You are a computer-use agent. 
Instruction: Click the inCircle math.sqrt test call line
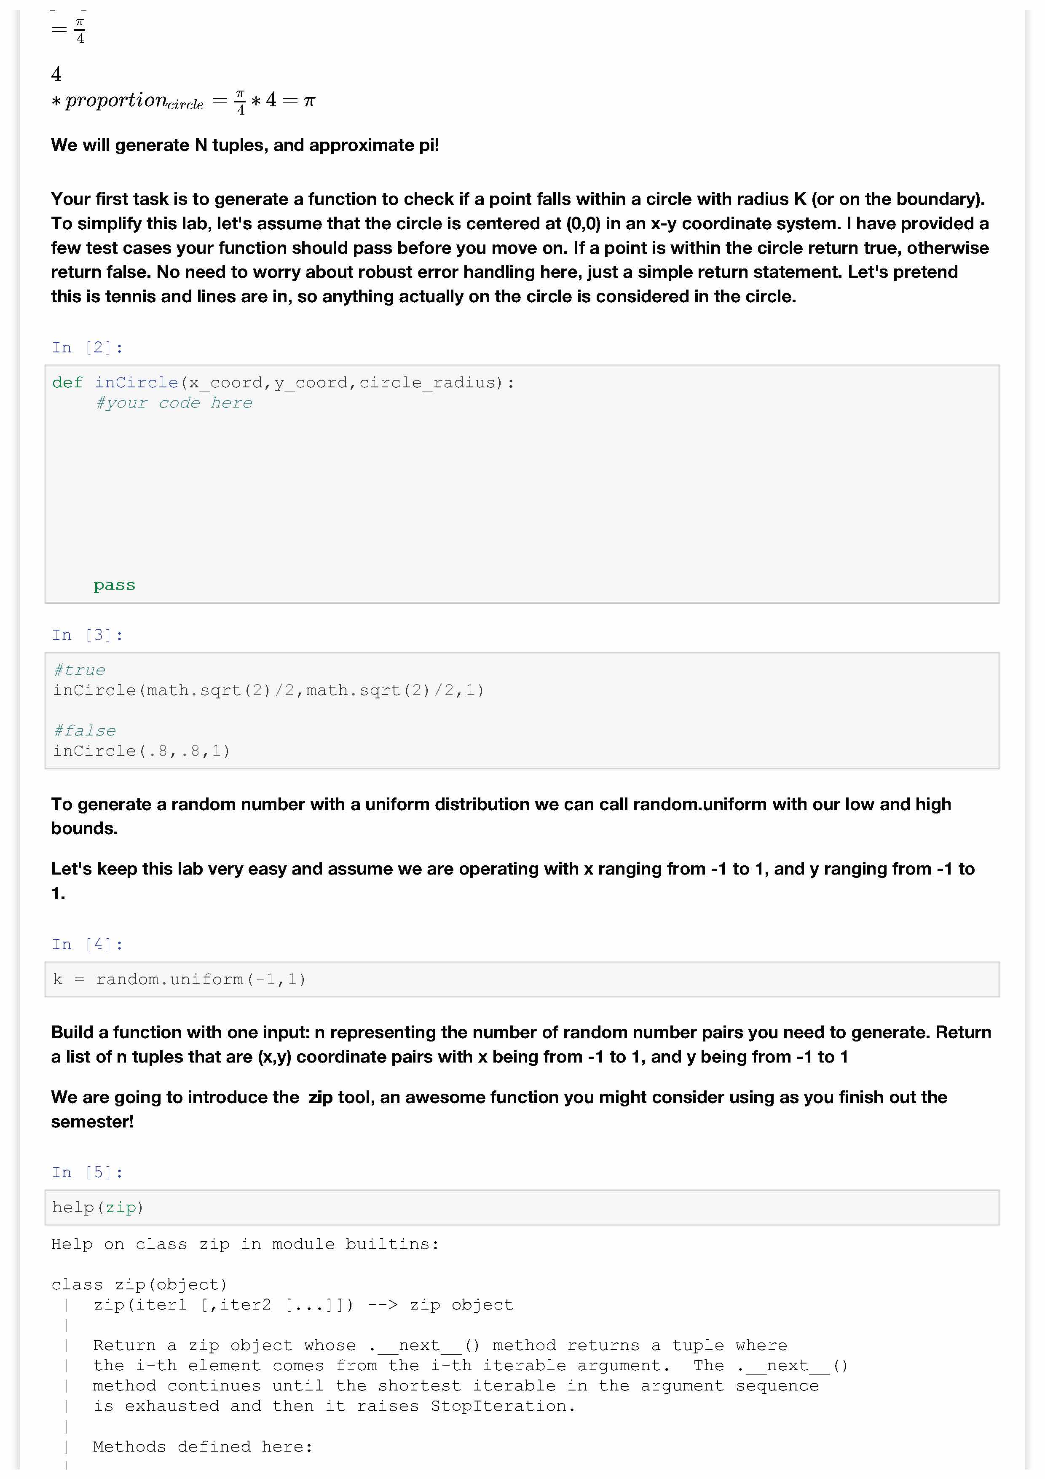pos(268,690)
